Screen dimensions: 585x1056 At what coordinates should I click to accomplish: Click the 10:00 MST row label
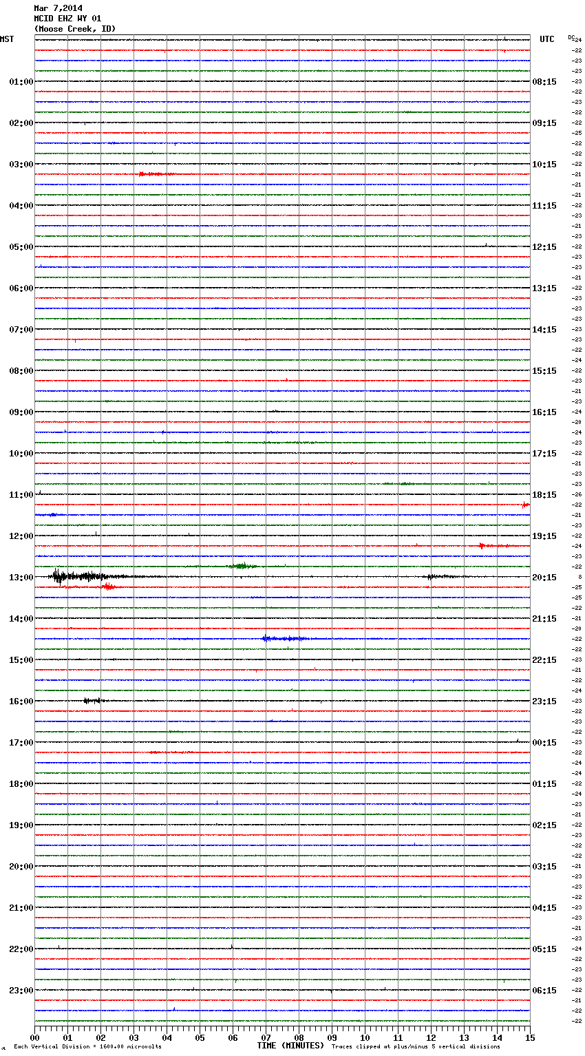[x=21, y=454]
